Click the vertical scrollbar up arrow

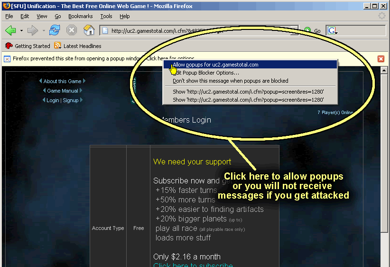tap(384, 70)
